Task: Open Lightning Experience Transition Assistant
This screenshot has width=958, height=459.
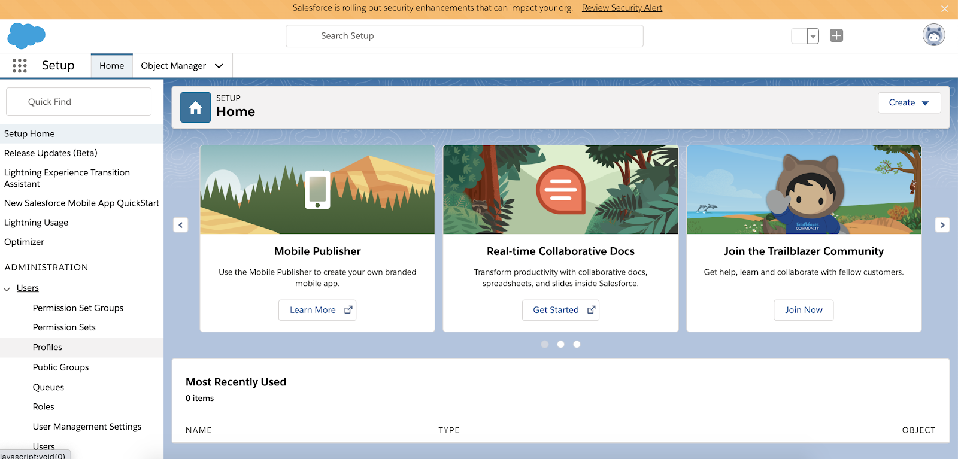Action: tap(67, 178)
